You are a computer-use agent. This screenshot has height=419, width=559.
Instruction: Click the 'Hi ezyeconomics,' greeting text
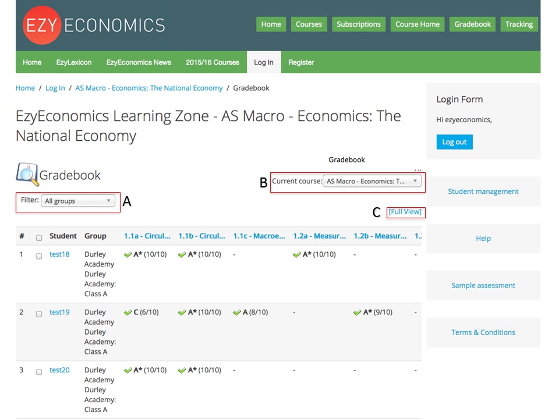(464, 120)
